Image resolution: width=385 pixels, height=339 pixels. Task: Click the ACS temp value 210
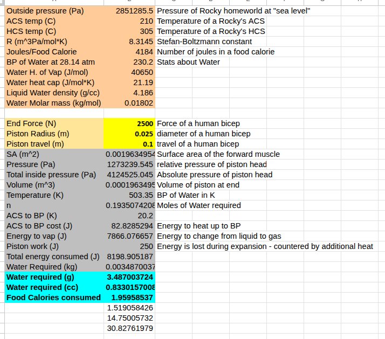pyautogui.click(x=129, y=21)
